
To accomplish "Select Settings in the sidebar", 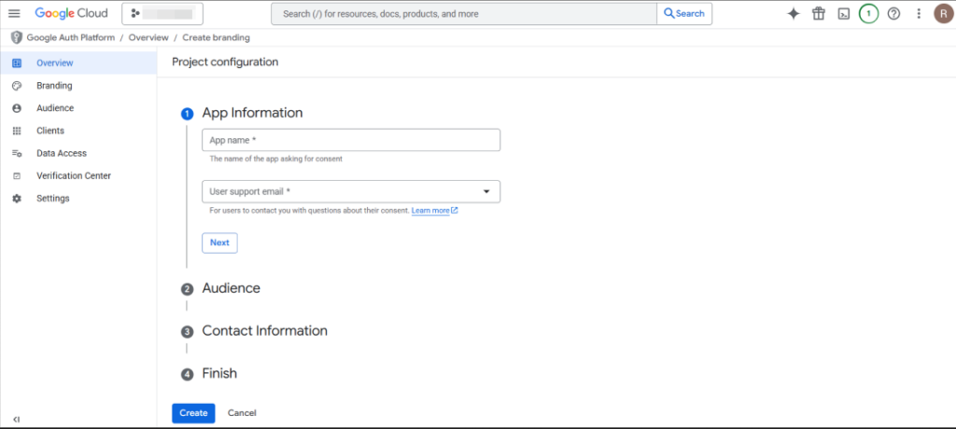I will click(x=78, y=198).
